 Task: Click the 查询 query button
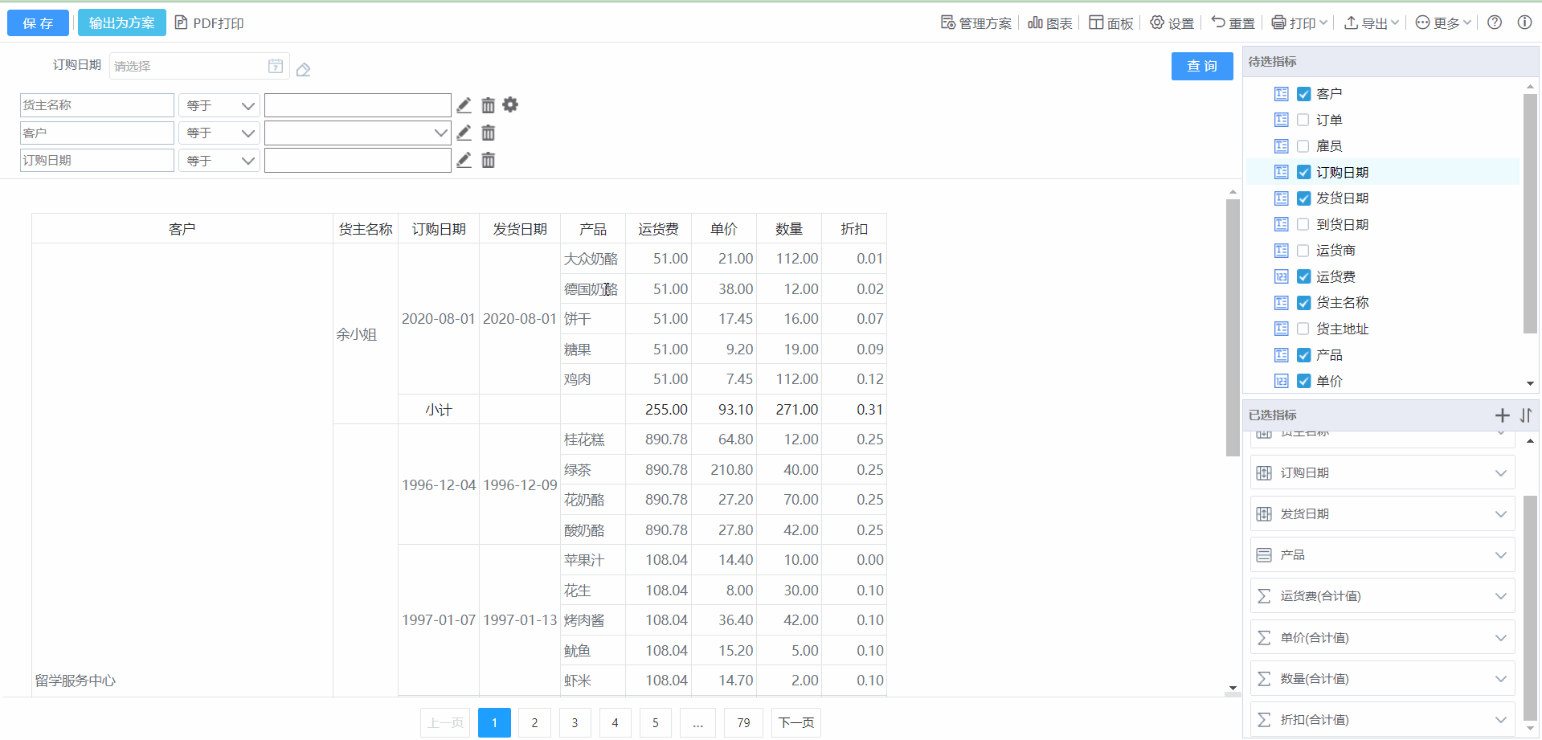1201,66
